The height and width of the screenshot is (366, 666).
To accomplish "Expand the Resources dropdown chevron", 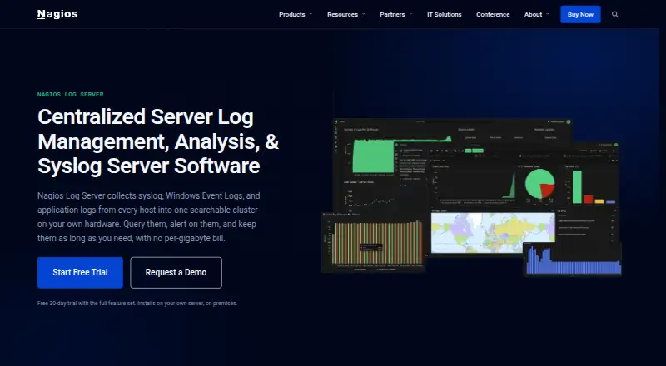I will (x=364, y=14).
